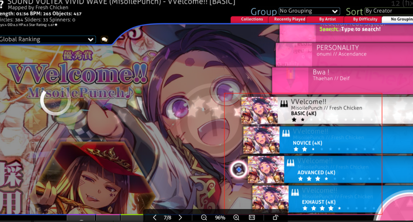Click the 96% zoom level value
This screenshot has width=413, height=222.
[x=220, y=217]
